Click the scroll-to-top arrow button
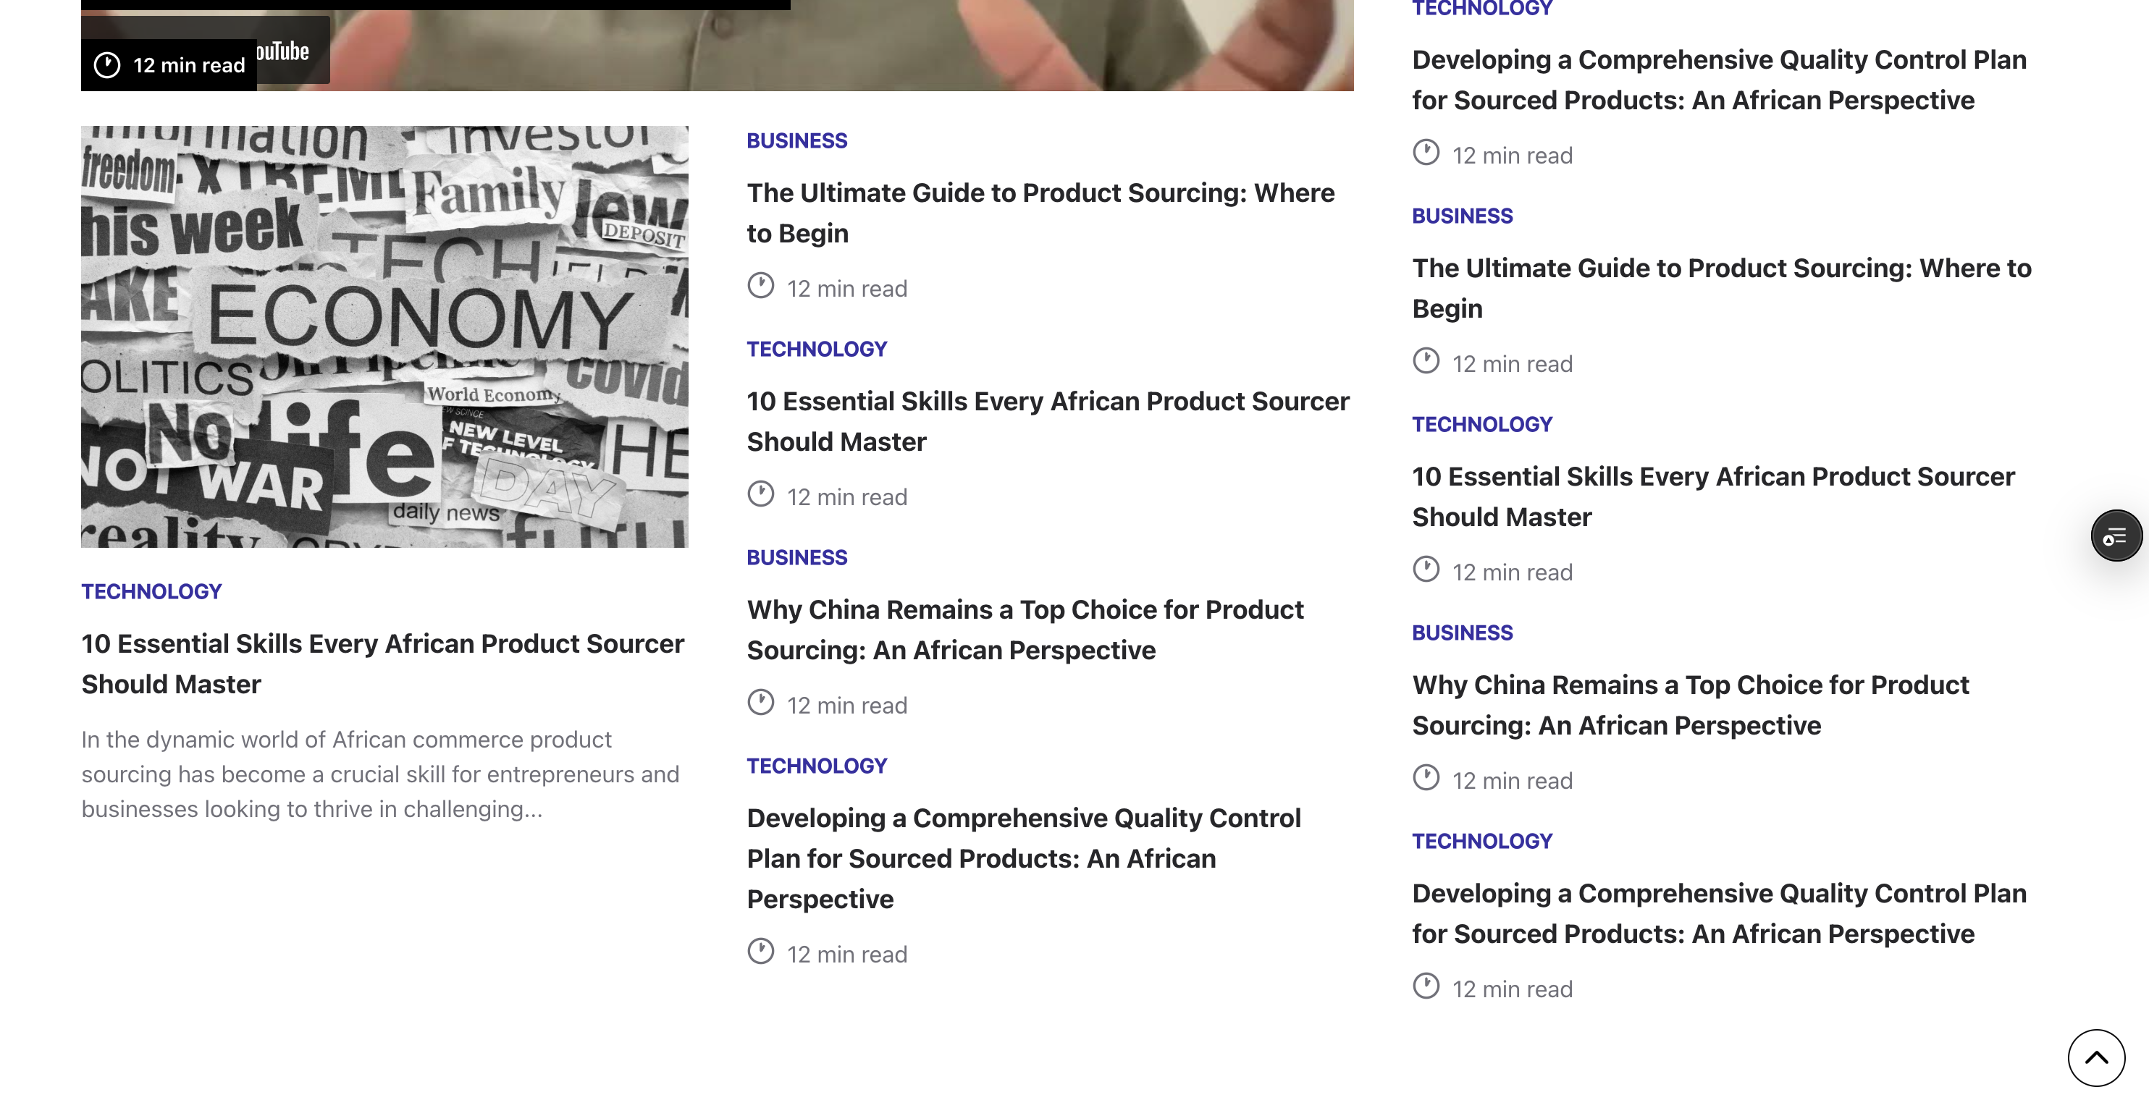 click(2095, 1057)
